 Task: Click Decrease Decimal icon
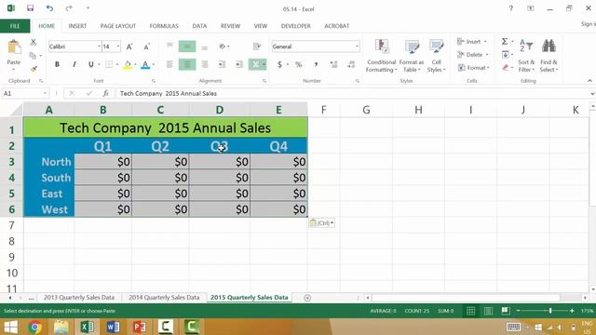click(x=351, y=64)
